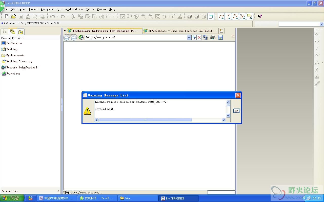Go back in the embedded browser

(x=66, y=37)
